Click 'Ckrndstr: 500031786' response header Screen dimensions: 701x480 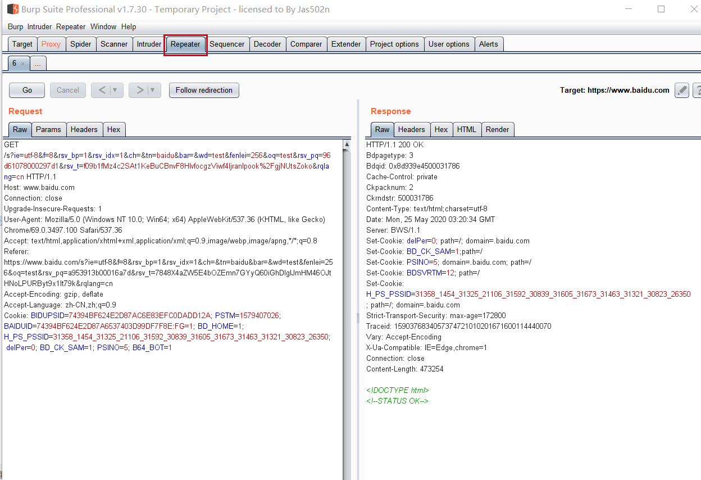point(400,198)
